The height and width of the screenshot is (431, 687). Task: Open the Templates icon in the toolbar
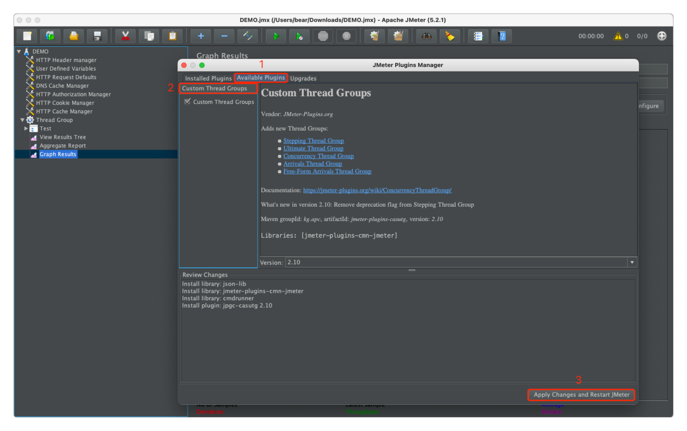tap(50, 36)
